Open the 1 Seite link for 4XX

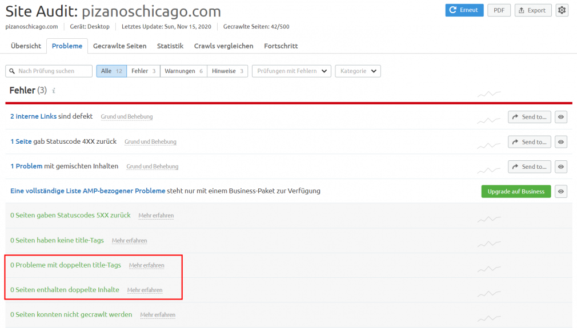coord(21,141)
